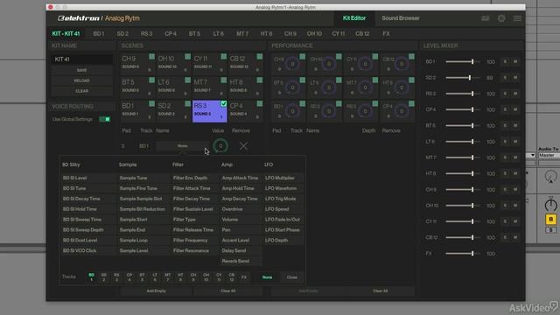Toggle the CH9 scene pad checkbox
Screen dimensions: 560x315
(151, 56)
